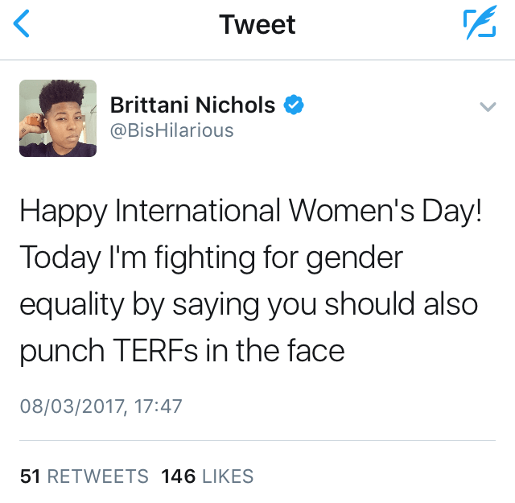View the 51 Retweets list

[84, 476]
